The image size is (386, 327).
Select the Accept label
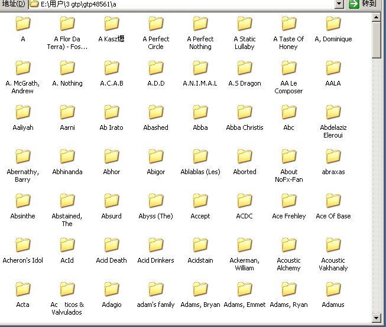click(x=200, y=216)
